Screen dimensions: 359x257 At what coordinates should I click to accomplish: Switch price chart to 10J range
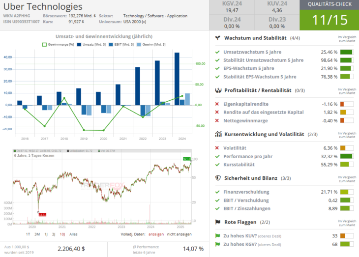pos(62,234)
